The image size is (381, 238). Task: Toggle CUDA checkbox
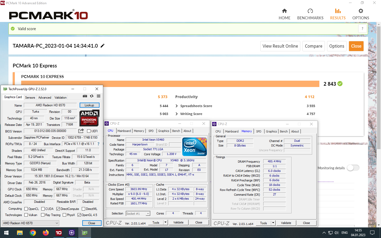coord(43,209)
